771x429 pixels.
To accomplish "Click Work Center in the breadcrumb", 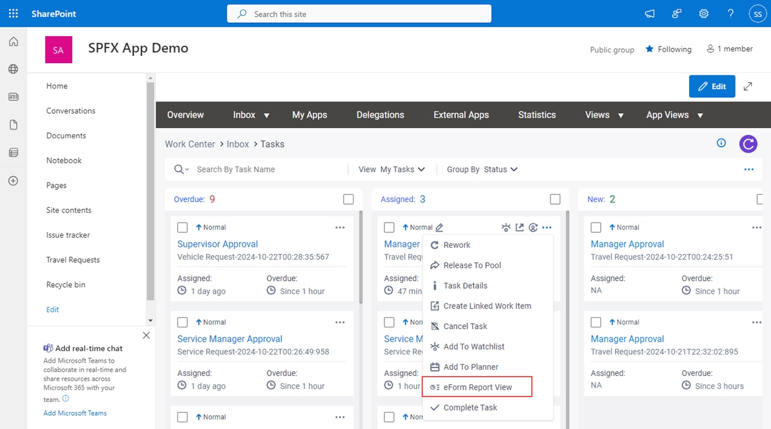I will [190, 144].
